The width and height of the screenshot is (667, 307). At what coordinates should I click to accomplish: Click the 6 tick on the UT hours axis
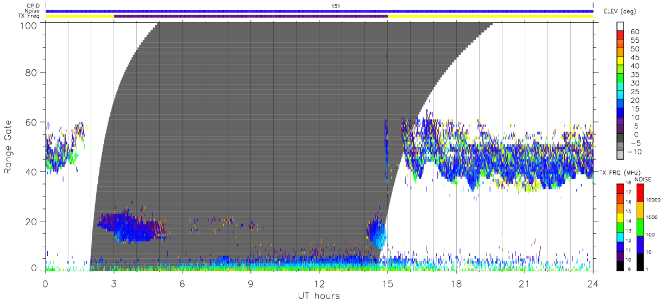click(183, 283)
